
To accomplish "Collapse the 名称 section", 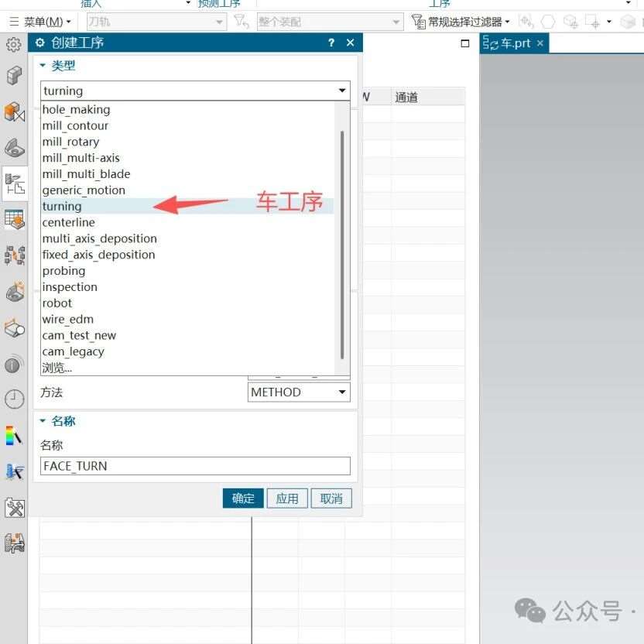I will click(x=43, y=420).
